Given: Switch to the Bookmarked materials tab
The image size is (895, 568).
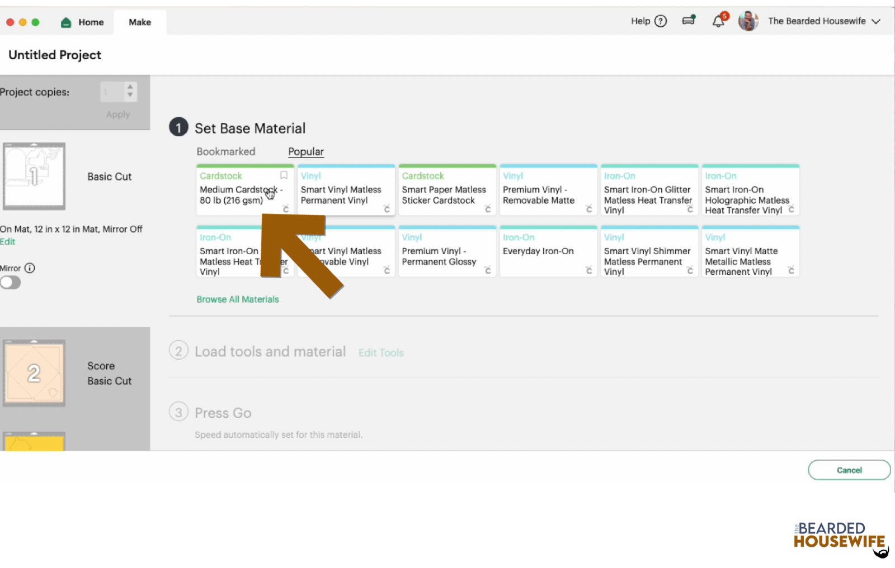Looking at the screenshot, I should click(x=225, y=151).
